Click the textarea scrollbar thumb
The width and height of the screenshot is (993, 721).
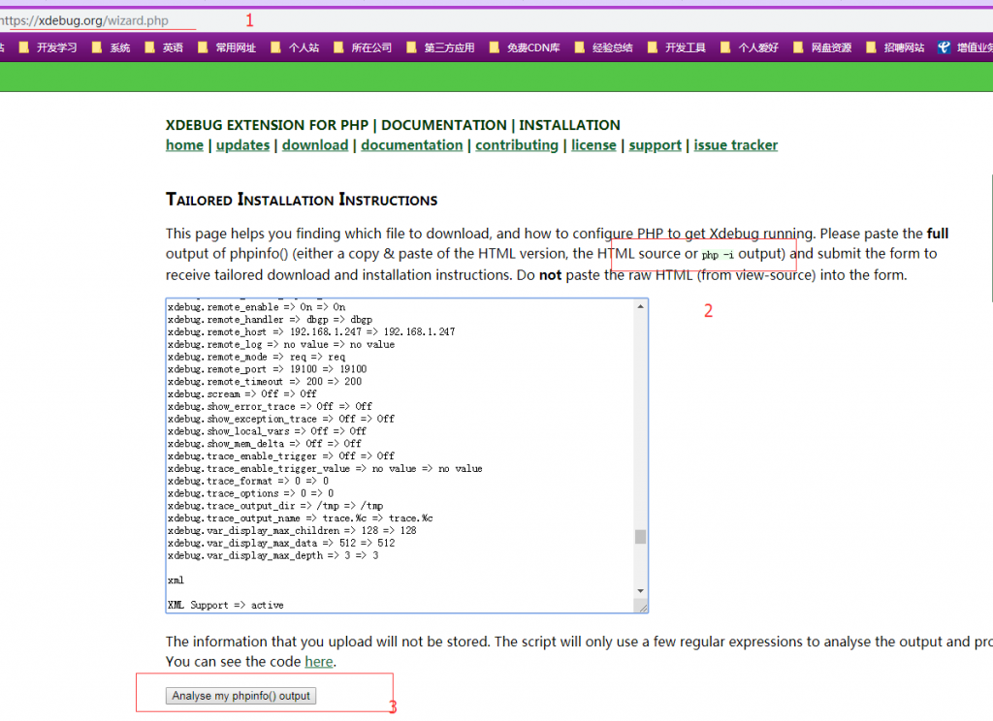640,537
